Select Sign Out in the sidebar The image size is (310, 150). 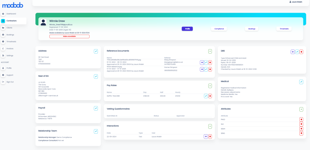[x=10, y=82]
